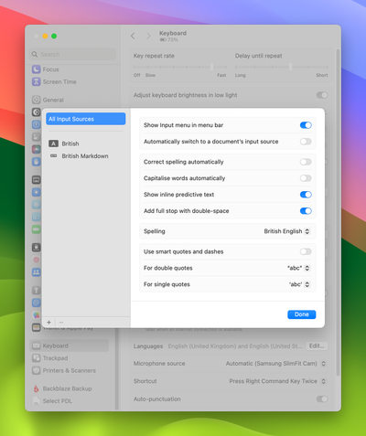This screenshot has width=366, height=436.
Task: Add an input source with plus button
Action: click(48, 322)
